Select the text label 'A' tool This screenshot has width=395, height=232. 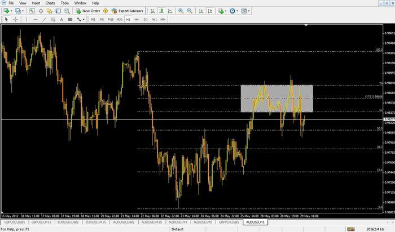[x=62, y=19]
